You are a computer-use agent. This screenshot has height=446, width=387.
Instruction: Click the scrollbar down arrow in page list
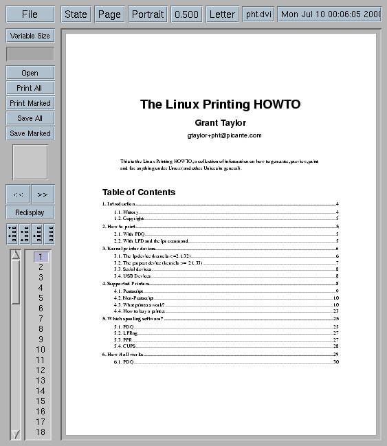pyautogui.click(x=16, y=434)
